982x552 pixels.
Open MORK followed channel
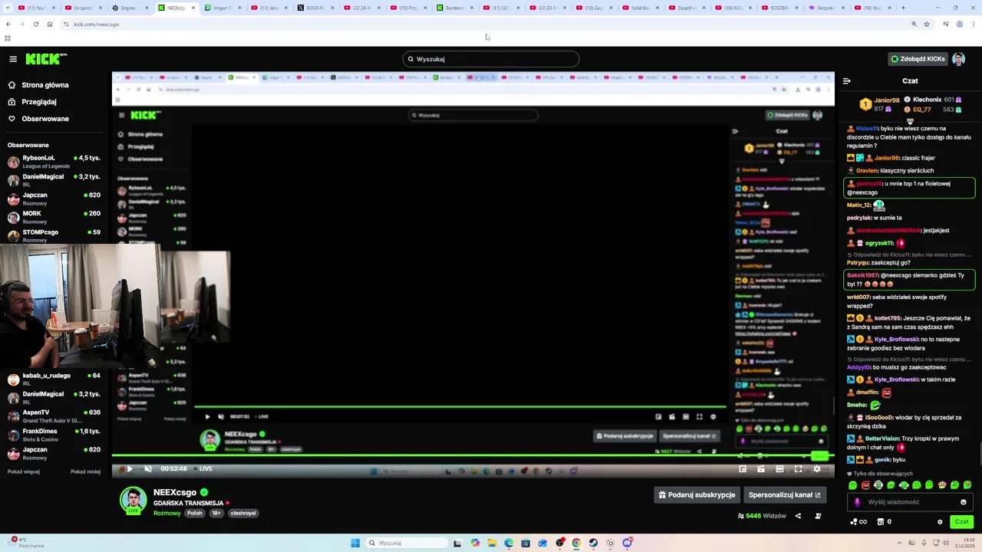54,217
